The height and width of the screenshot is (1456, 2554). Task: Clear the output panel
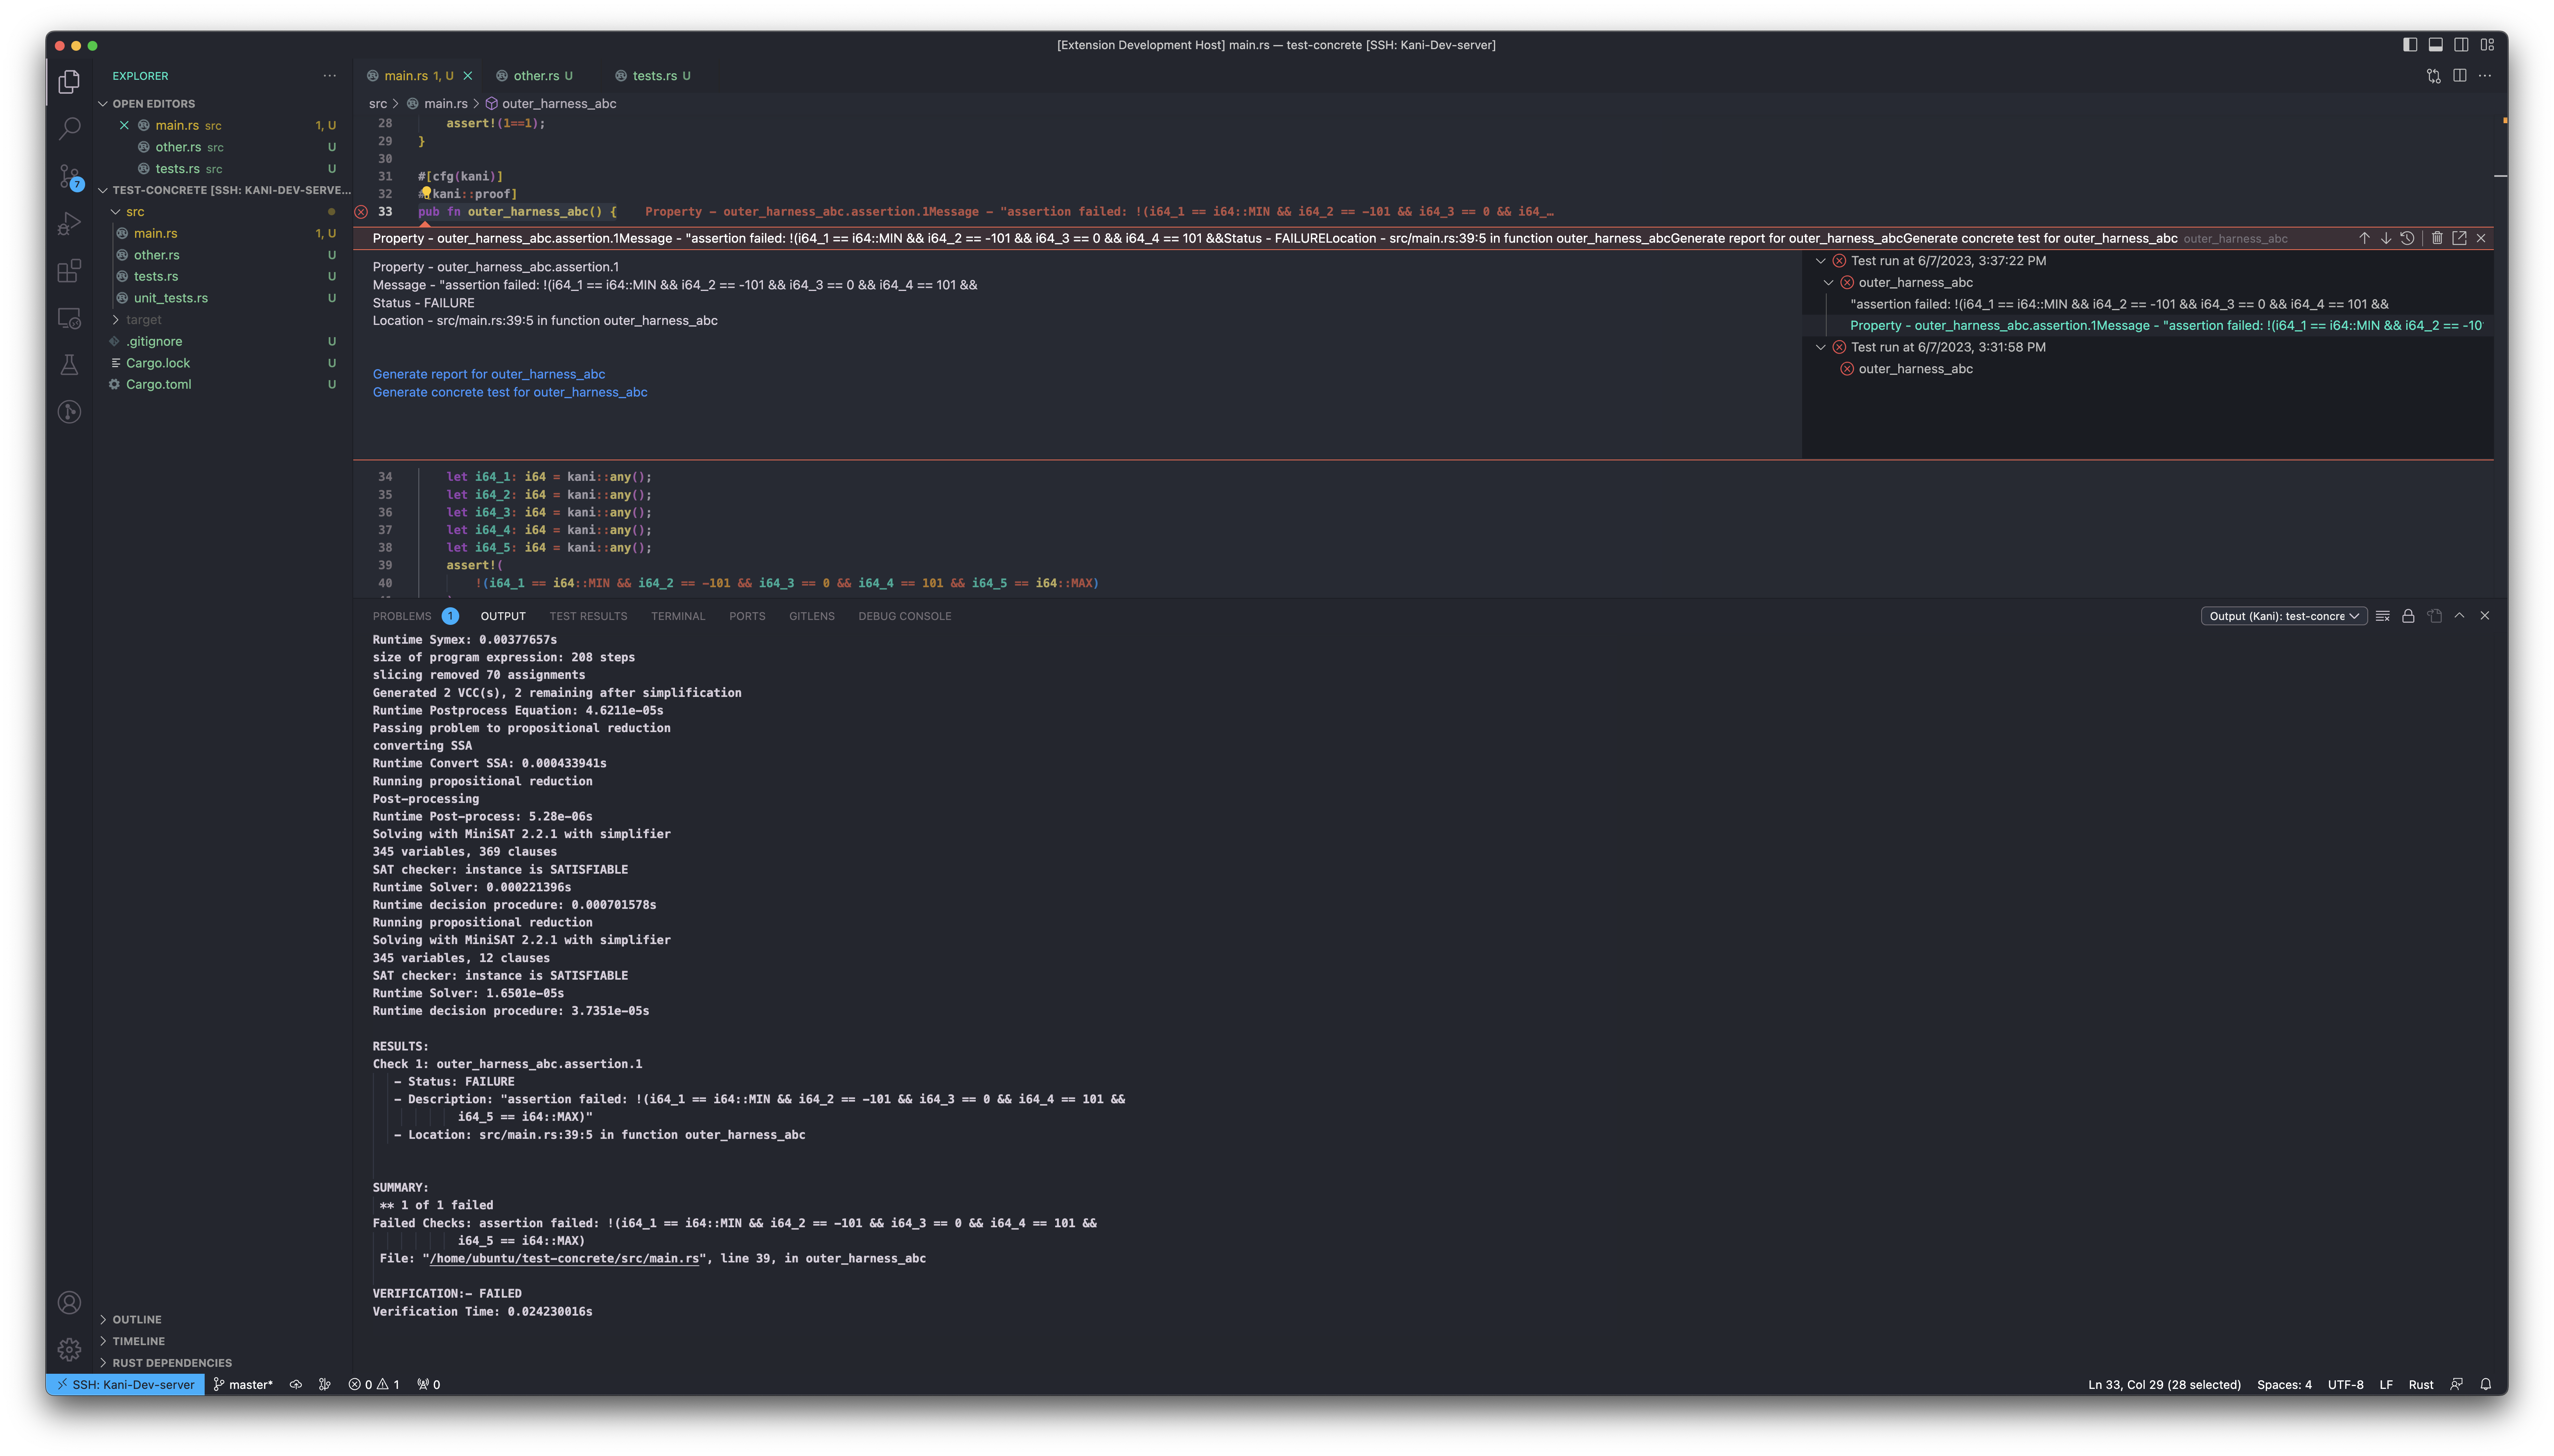point(2383,616)
